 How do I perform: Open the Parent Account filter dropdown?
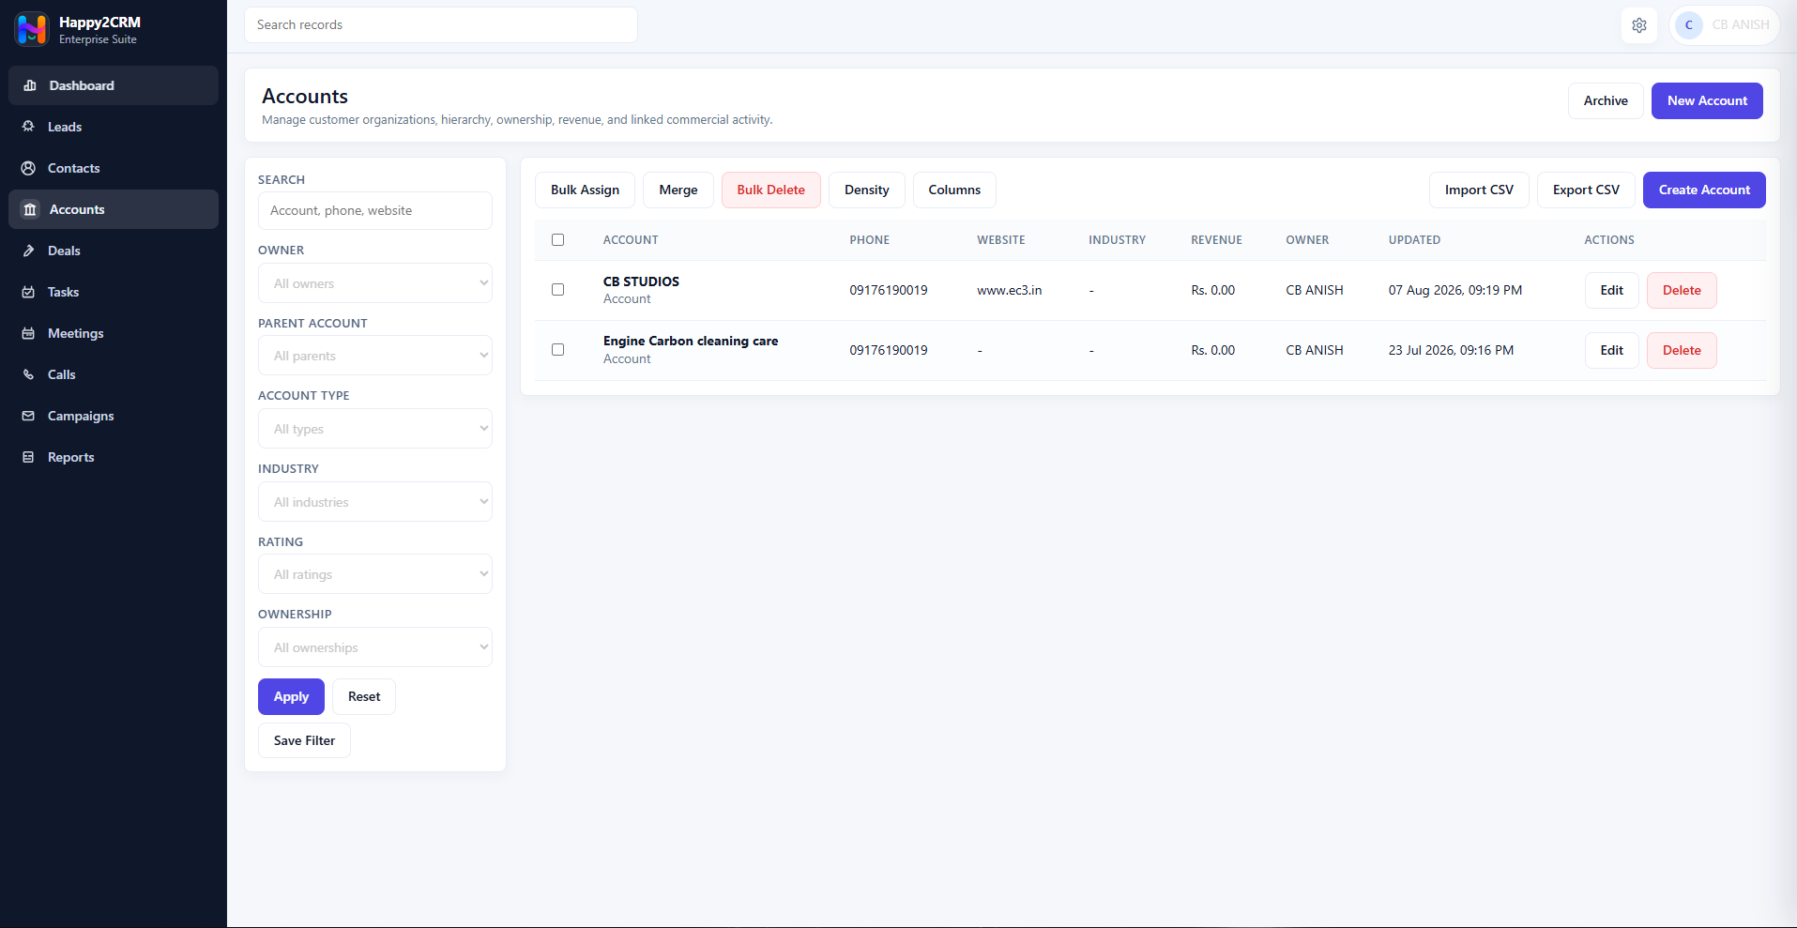(375, 356)
